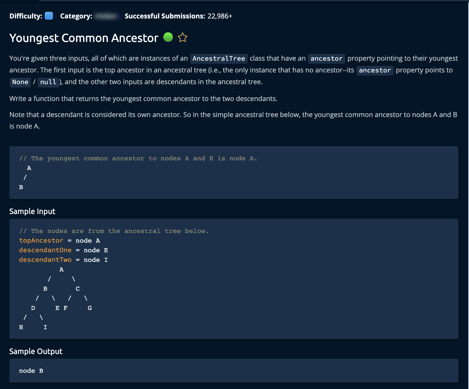This screenshot has width=469, height=389.
Task: Click the blurred Category value
Action: point(107,16)
